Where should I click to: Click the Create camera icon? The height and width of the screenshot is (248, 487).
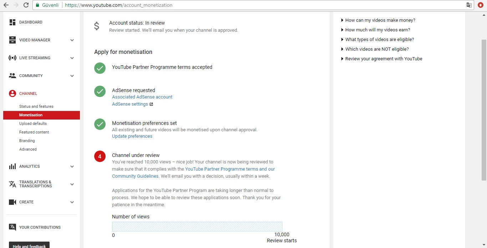tap(12, 202)
